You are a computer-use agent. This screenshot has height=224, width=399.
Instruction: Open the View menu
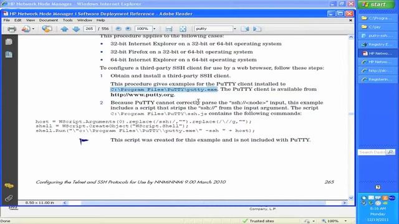pos(31,20)
